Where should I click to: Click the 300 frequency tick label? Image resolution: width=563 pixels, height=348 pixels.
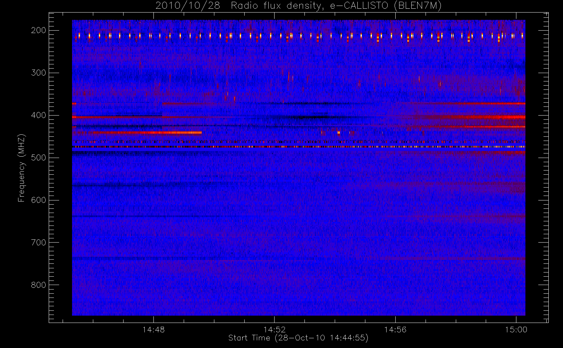pyautogui.click(x=38, y=73)
